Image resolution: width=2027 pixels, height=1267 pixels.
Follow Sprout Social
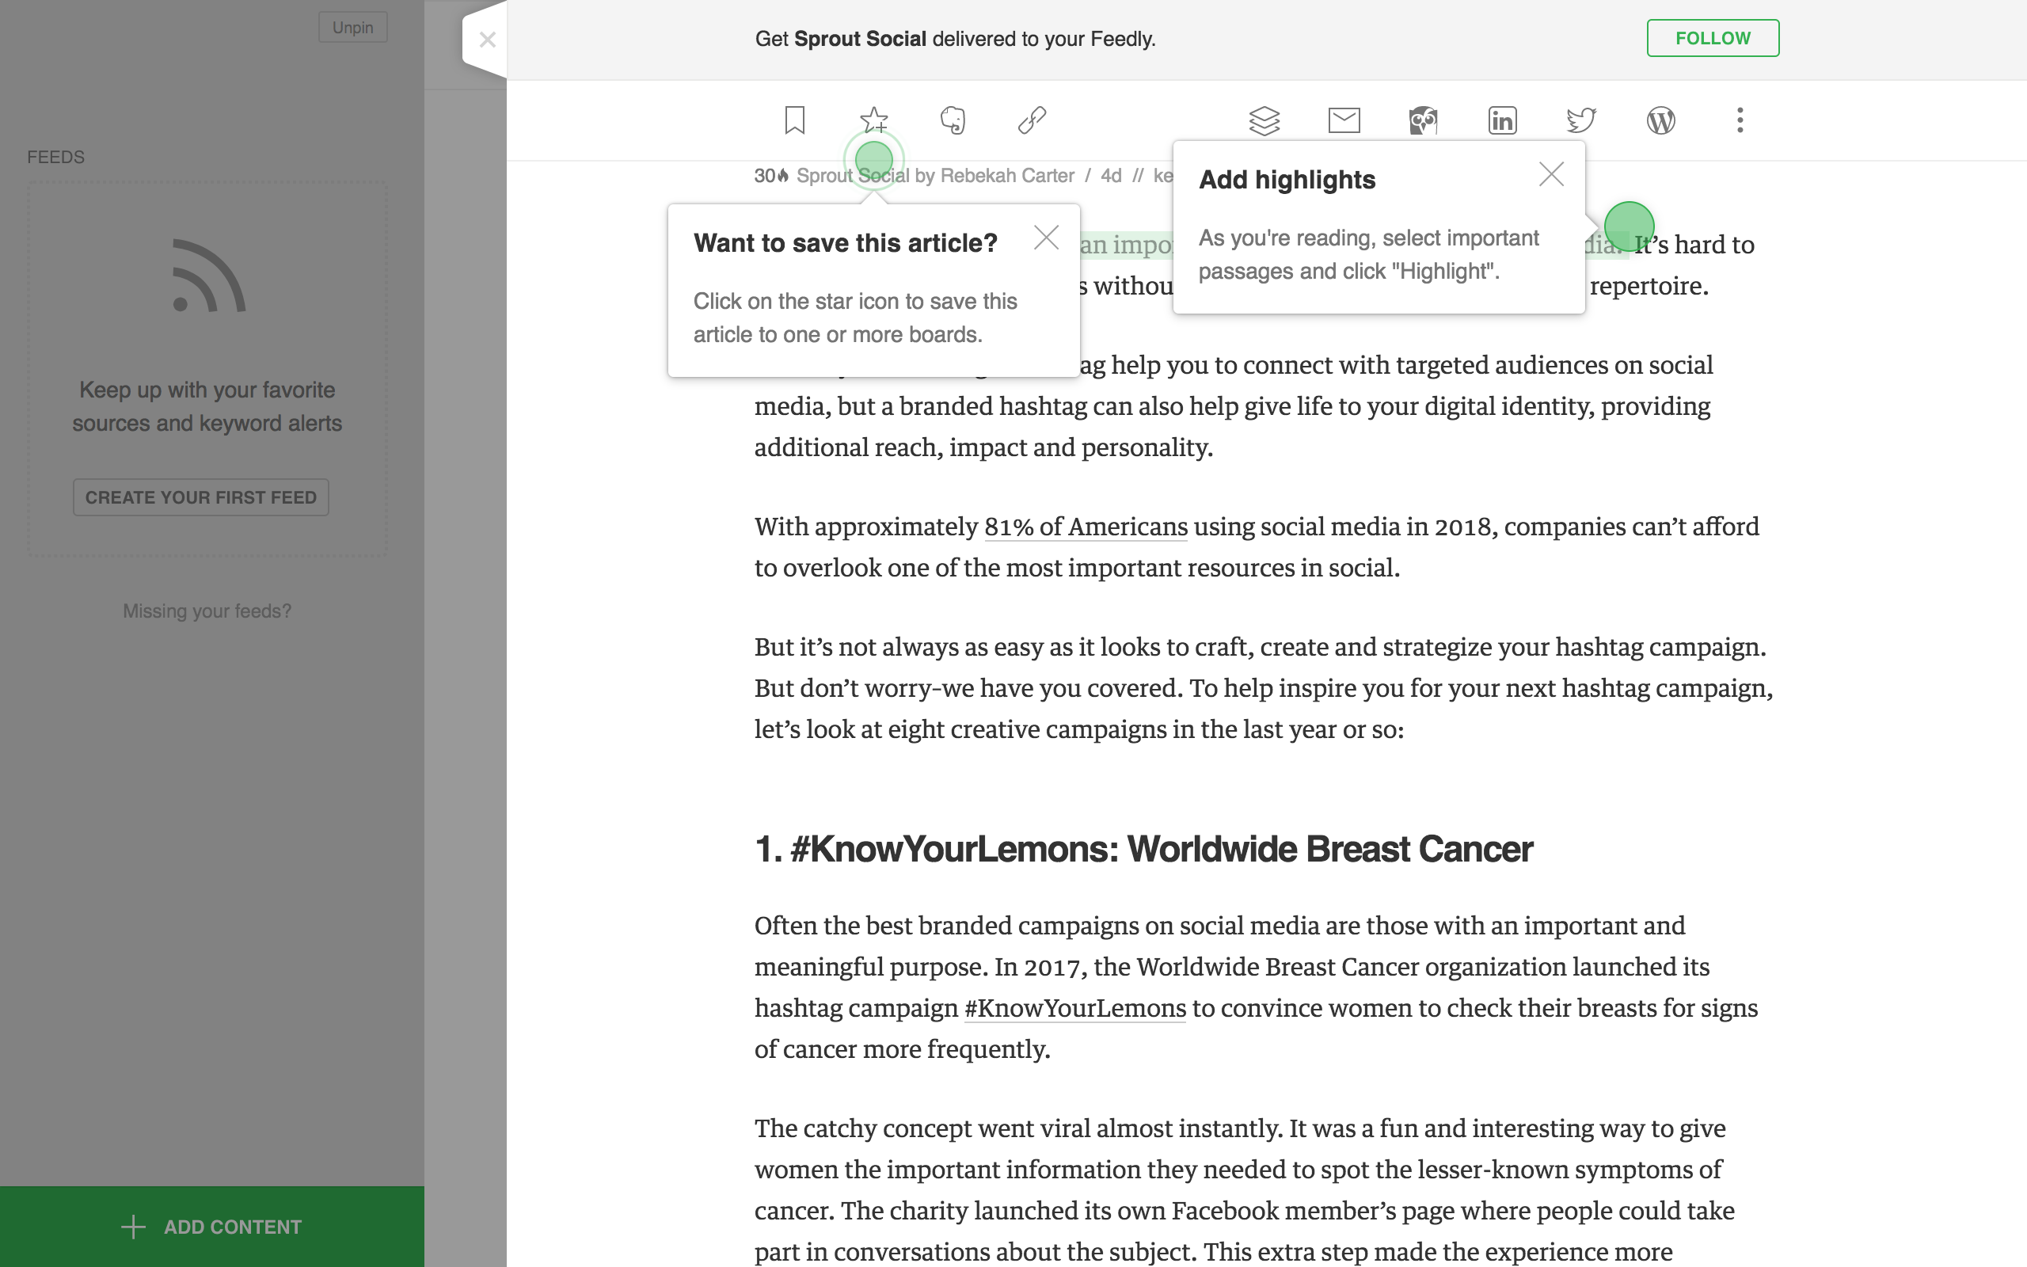(x=1712, y=39)
